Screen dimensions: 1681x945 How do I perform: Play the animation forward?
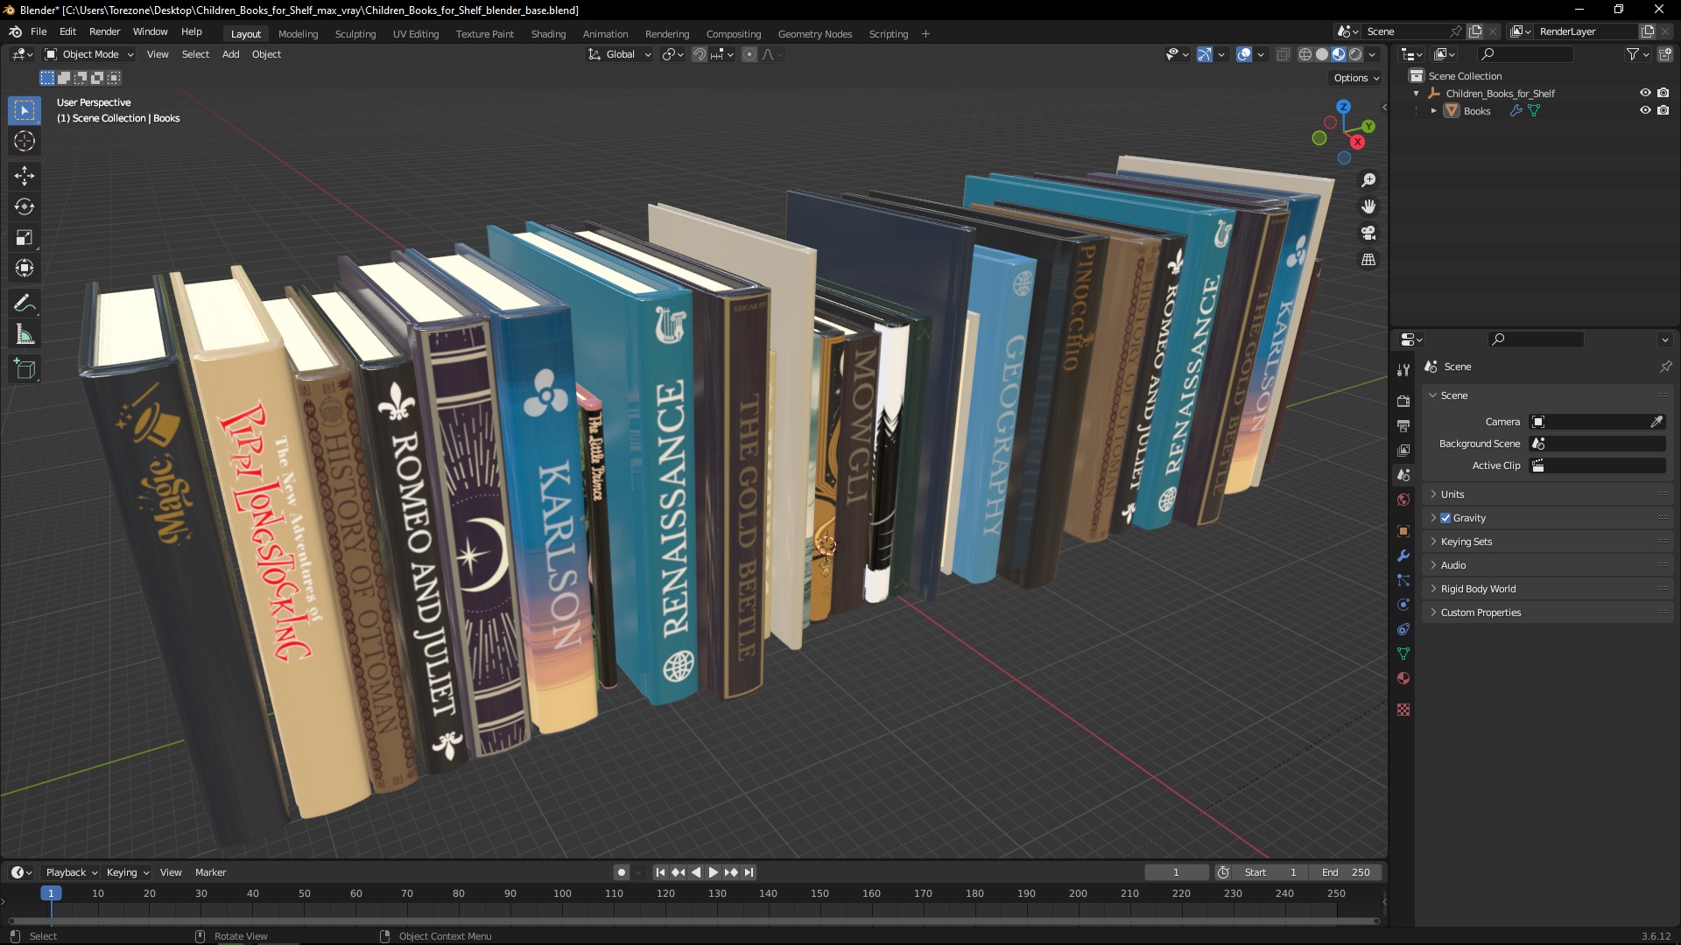(x=713, y=872)
